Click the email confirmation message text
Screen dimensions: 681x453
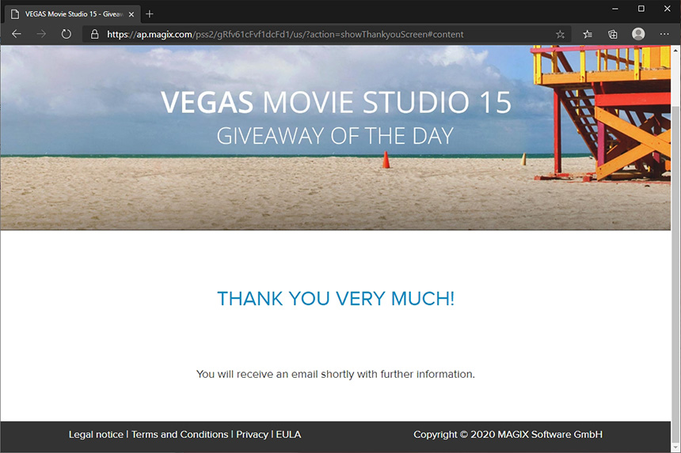[x=335, y=374]
